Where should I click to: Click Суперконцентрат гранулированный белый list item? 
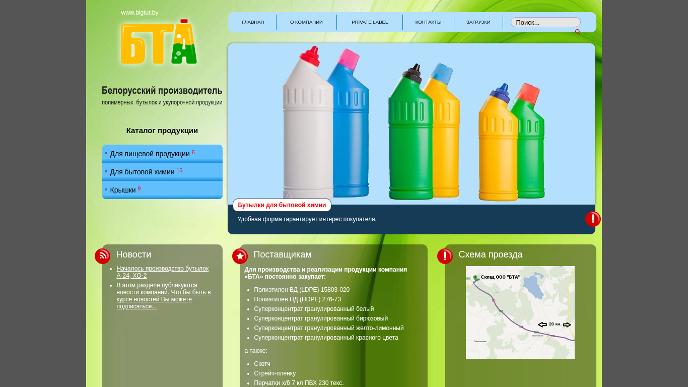(314, 309)
